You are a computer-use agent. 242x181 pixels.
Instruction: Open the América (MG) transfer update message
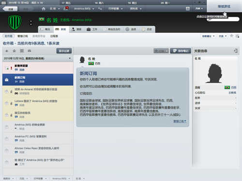[38, 127]
